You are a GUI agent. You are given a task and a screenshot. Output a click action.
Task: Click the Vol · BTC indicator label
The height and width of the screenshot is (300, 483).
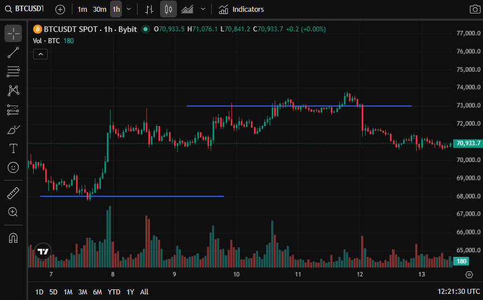46,41
